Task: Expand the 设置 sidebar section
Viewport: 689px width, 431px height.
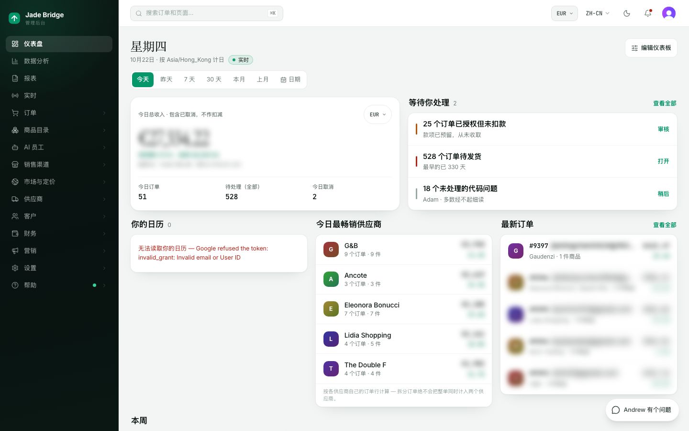Action: click(x=59, y=268)
